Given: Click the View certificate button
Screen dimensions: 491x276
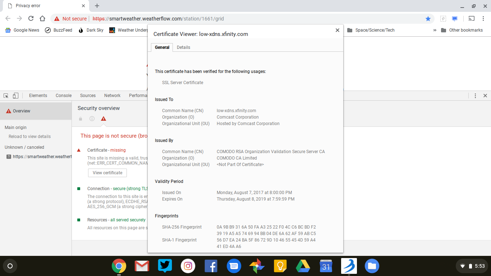Looking at the screenshot, I should pyautogui.click(x=107, y=173).
